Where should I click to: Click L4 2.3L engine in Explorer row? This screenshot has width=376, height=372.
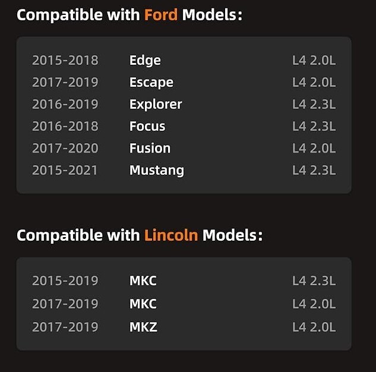click(314, 104)
